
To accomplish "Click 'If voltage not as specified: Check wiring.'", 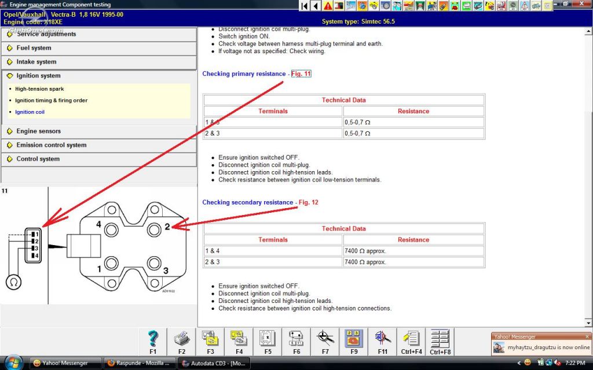I will [272, 51].
